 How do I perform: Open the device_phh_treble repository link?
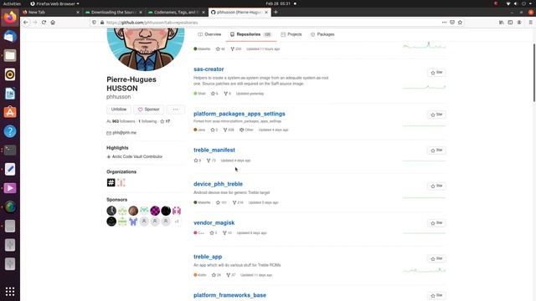tap(218, 184)
